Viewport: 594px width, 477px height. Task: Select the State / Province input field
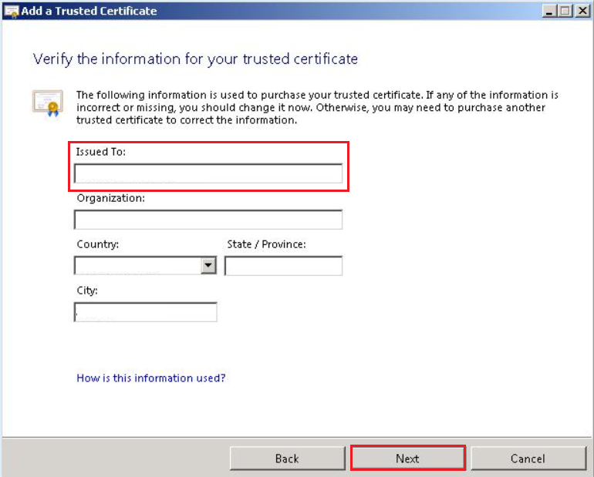point(283,266)
